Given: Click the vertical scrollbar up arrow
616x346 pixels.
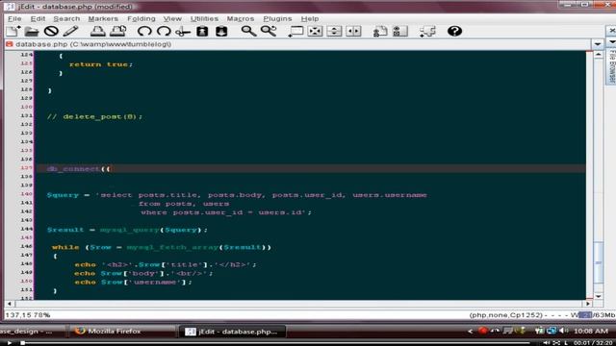Looking at the screenshot, I should 598,55.
